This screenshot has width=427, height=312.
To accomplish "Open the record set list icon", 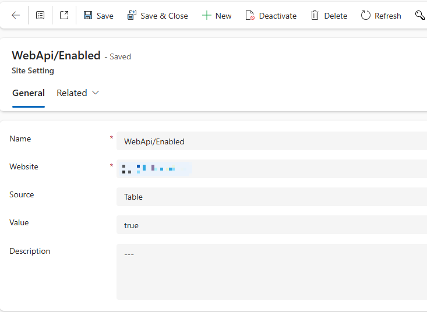I will pyautogui.click(x=40, y=16).
